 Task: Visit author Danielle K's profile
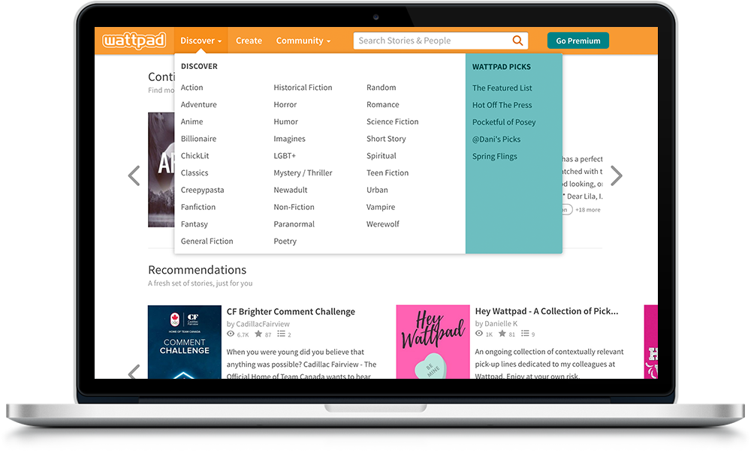coord(501,323)
